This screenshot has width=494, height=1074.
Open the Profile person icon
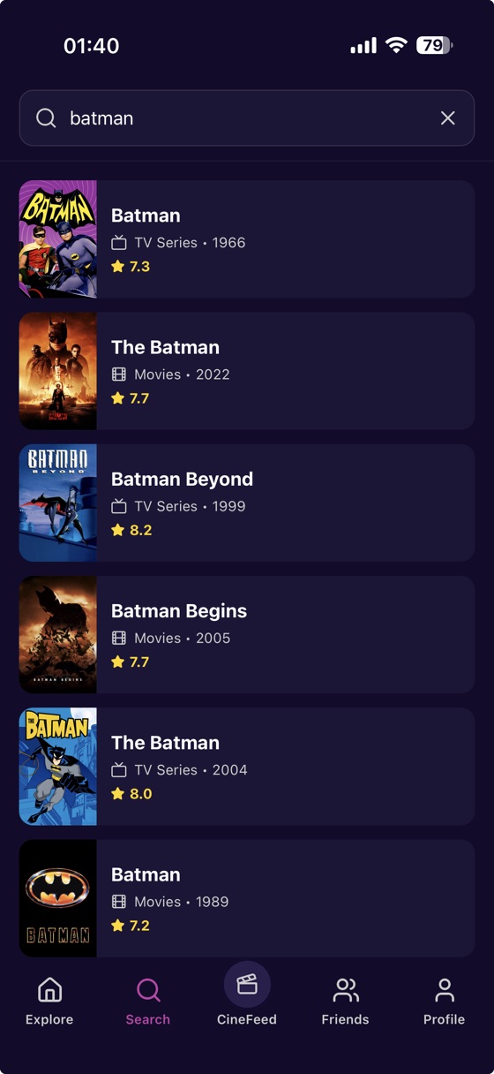(445, 990)
